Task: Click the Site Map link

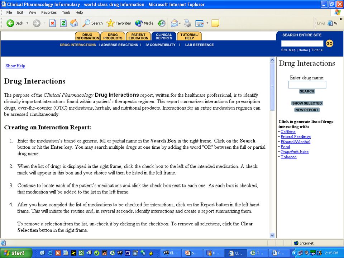Action: pyautogui.click(x=288, y=50)
